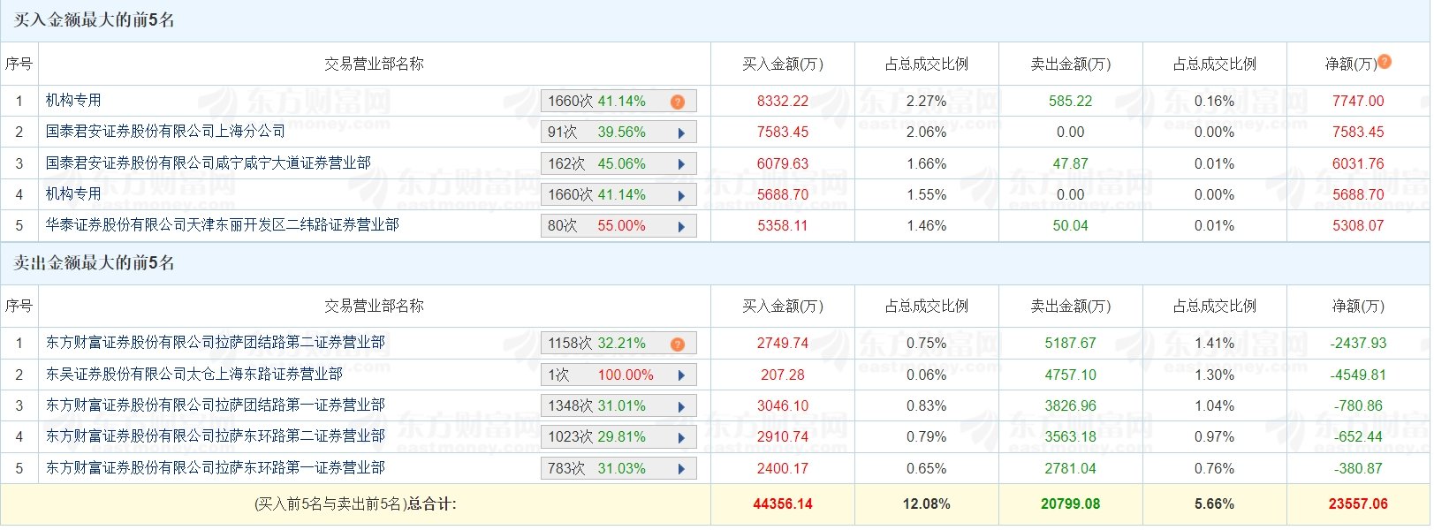Click buy amount 6079.63
This screenshot has width=1434, height=530.
783,164
